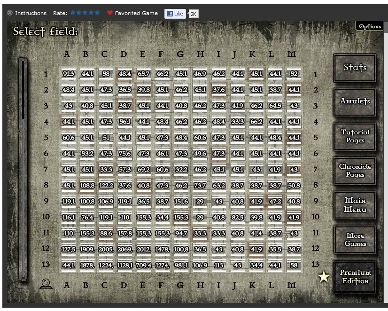This screenshot has width=388, height=311.
Task: Open Chronicle Pages
Action: pyautogui.click(x=355, y=171)
